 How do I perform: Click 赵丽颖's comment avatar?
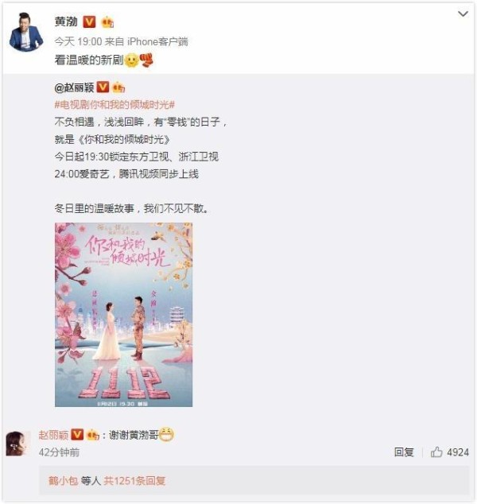point(18,444)
